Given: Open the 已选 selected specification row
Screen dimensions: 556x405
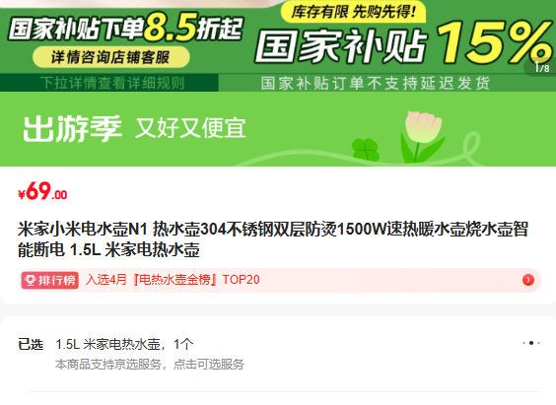Looking at the screenshot, I should tap(278, 354).
